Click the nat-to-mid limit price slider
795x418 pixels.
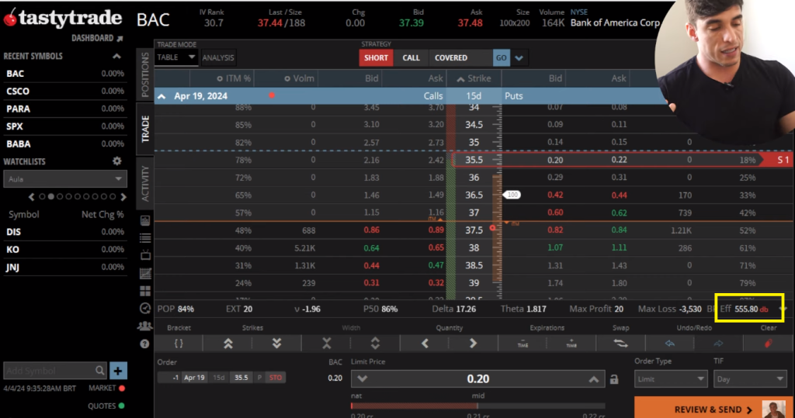tap(477, 405)
